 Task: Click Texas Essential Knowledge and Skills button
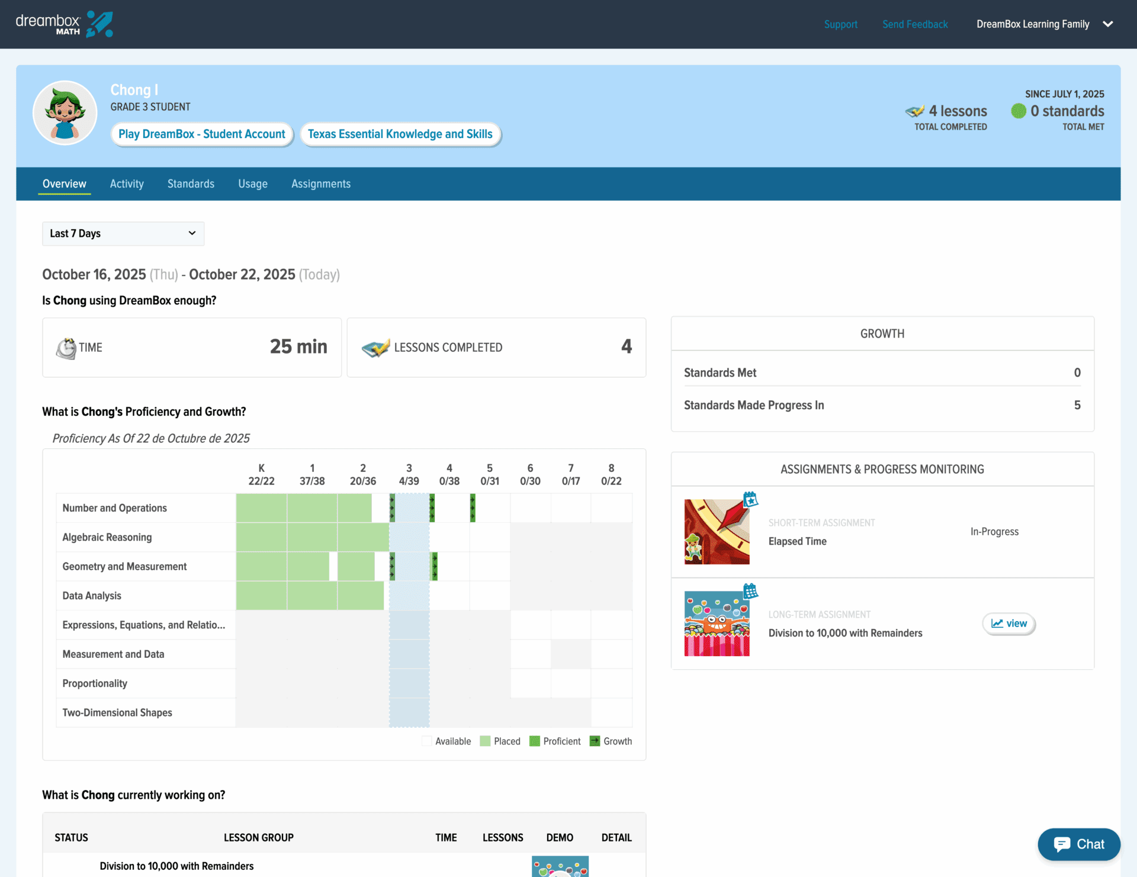point(400,134)
